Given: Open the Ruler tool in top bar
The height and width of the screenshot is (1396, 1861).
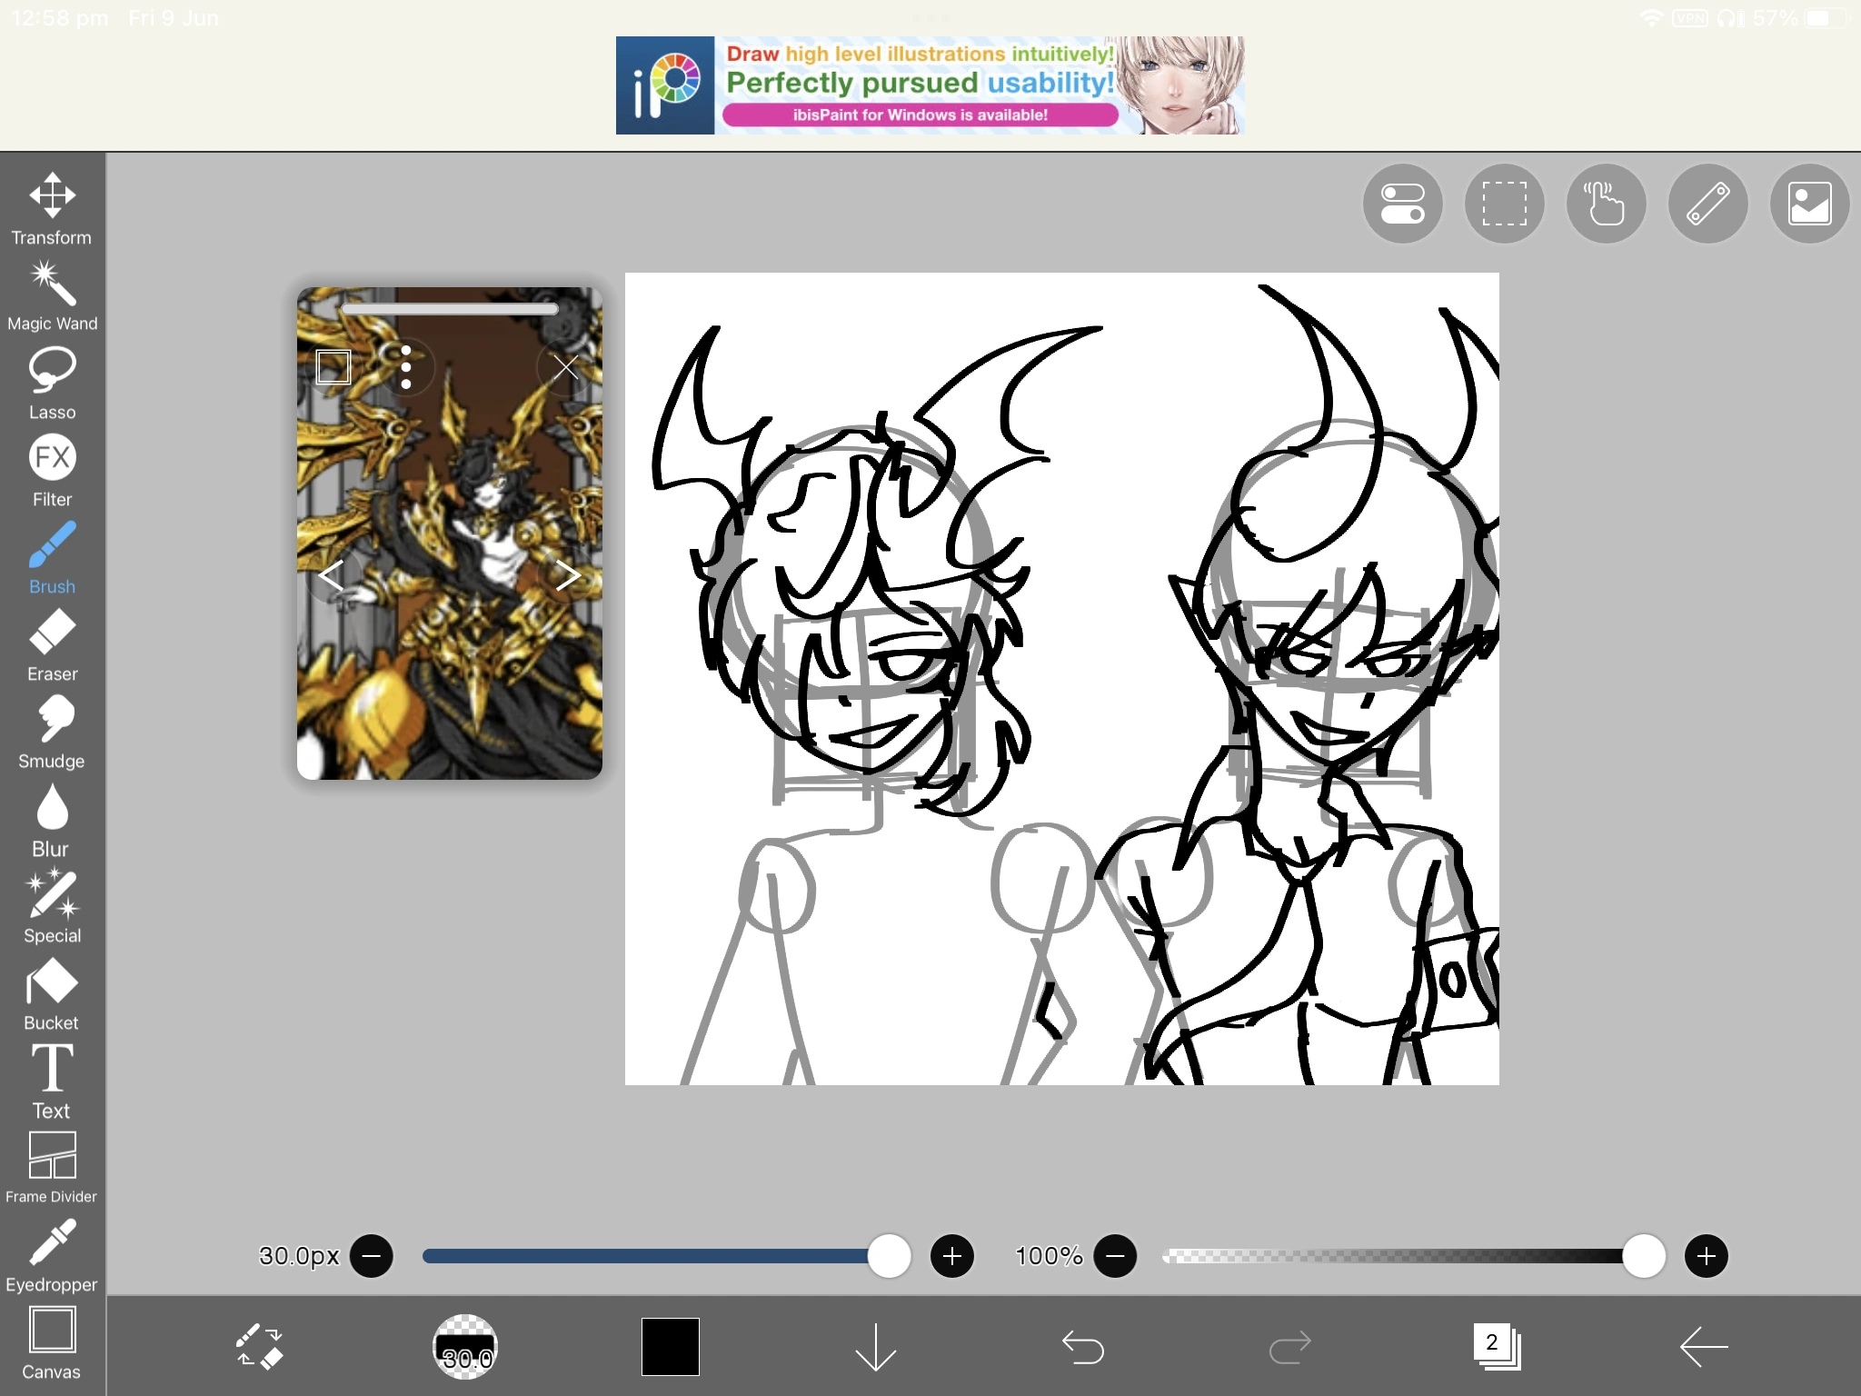Looking at the screenshot, I should point(1707,204).
